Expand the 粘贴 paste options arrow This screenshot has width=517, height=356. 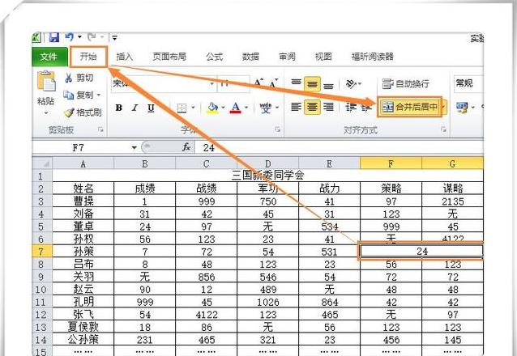click(46, 113)
